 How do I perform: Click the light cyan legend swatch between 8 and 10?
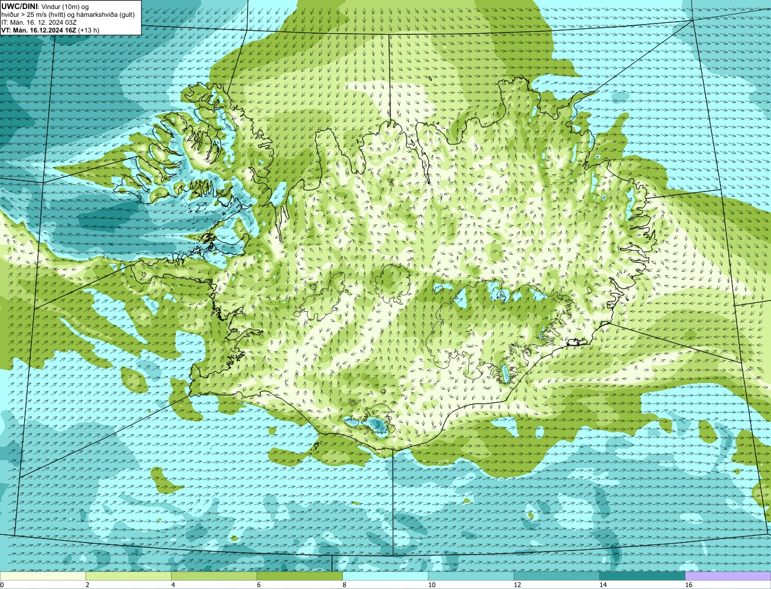[385, 576]
